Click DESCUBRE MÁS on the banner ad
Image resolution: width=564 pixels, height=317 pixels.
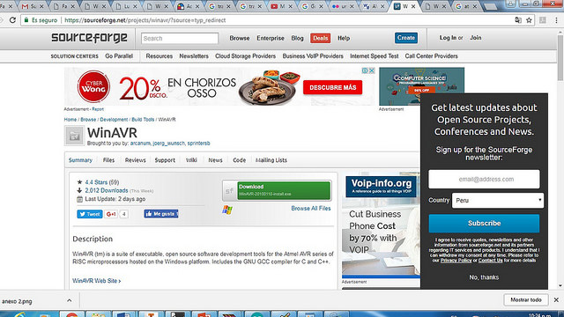(x=333, y=88)
